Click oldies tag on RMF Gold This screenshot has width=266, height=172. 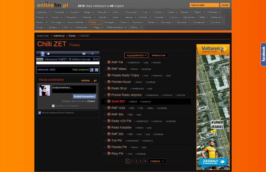pos(150,108)
